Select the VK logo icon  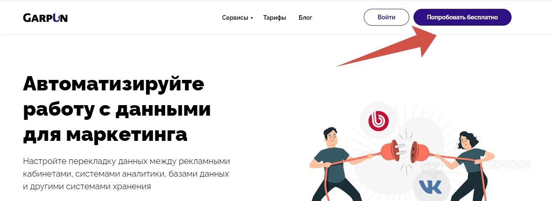coord(430,187)
